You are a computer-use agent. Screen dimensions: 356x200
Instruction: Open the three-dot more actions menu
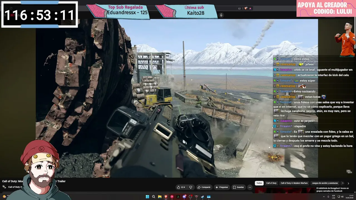point(250,187)
